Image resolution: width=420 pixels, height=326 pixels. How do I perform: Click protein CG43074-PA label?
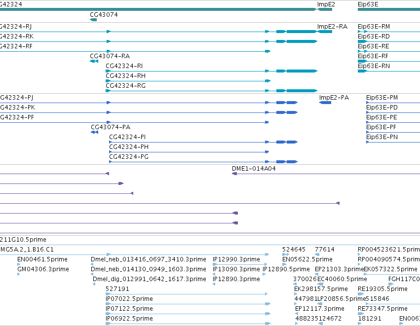click(111, 127)
